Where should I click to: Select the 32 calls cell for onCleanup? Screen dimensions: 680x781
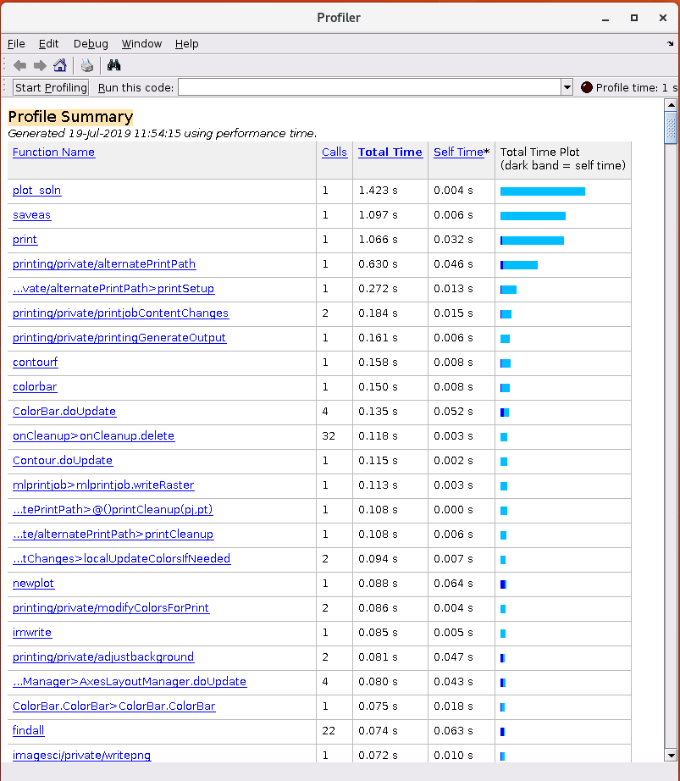[334, 436]
